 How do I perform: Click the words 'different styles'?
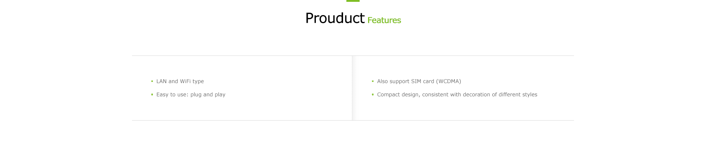(518, 94)
